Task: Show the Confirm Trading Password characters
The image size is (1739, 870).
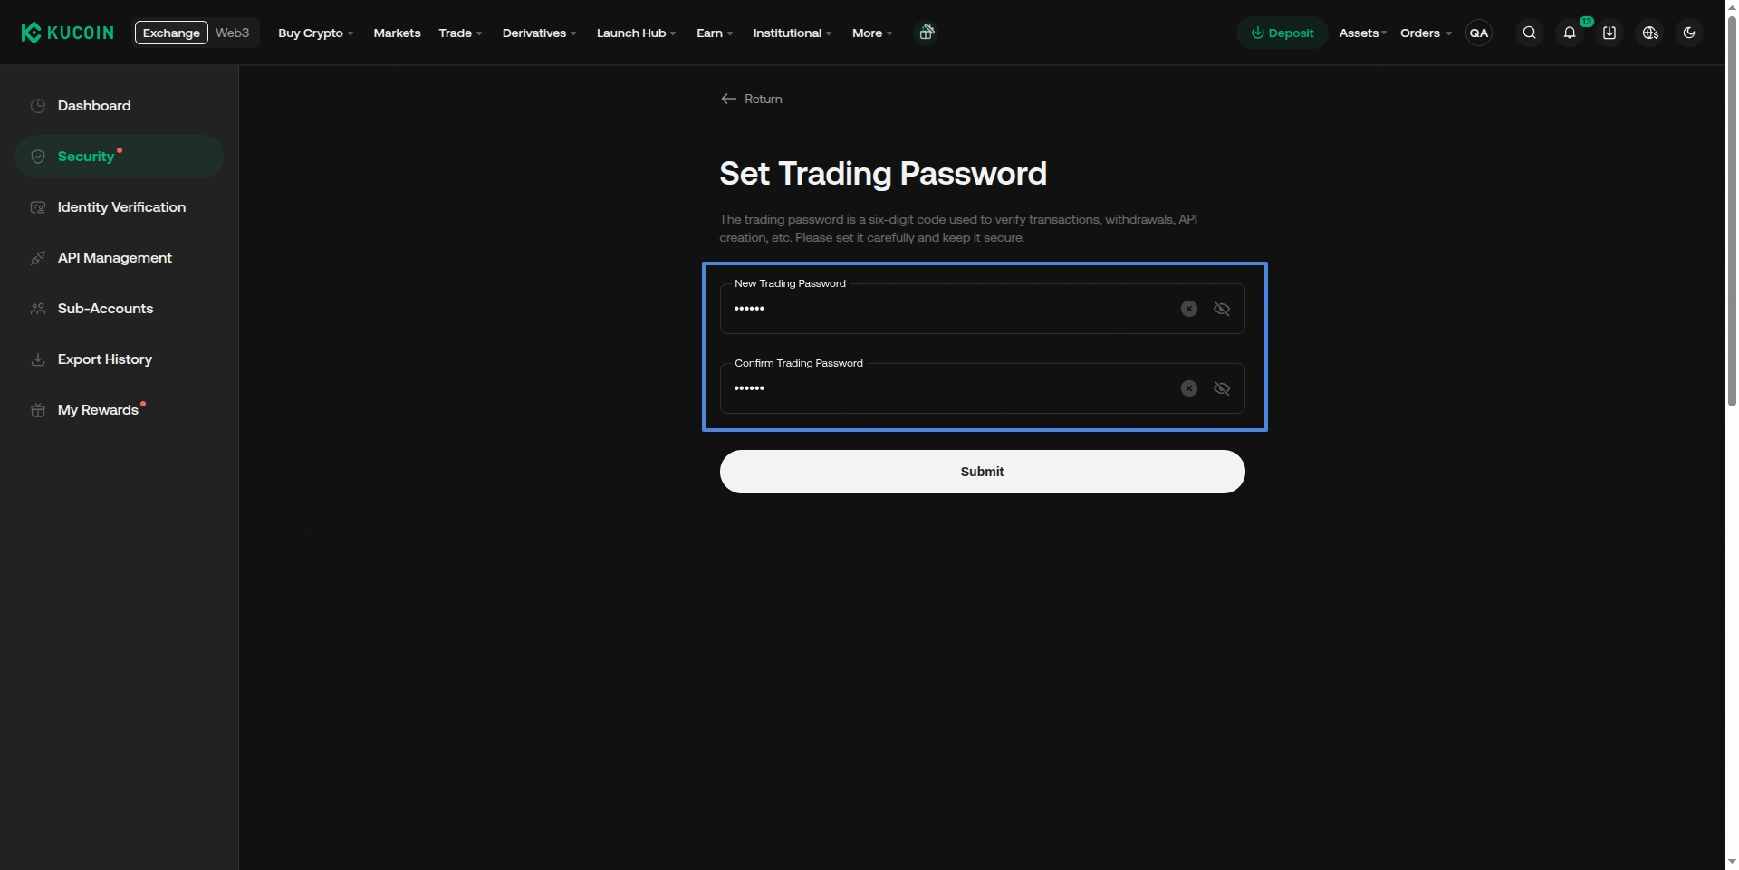Action: tap(1222, 388)
